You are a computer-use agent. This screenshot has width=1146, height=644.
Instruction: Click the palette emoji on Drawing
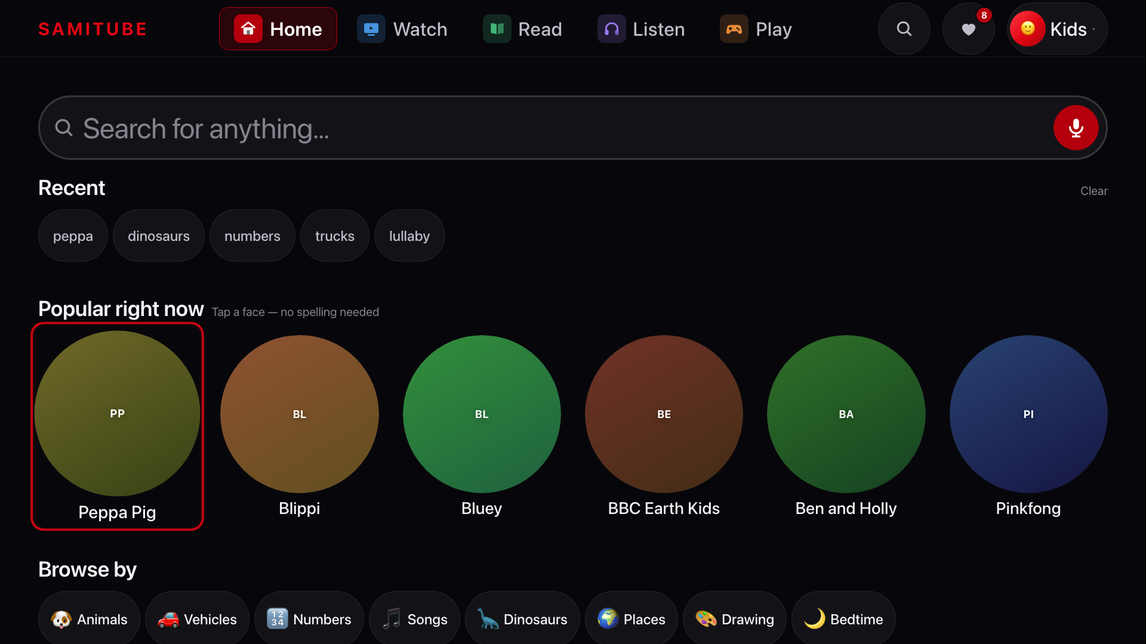point(706,619)
